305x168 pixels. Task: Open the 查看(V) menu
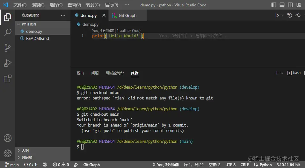coord(74,5)
